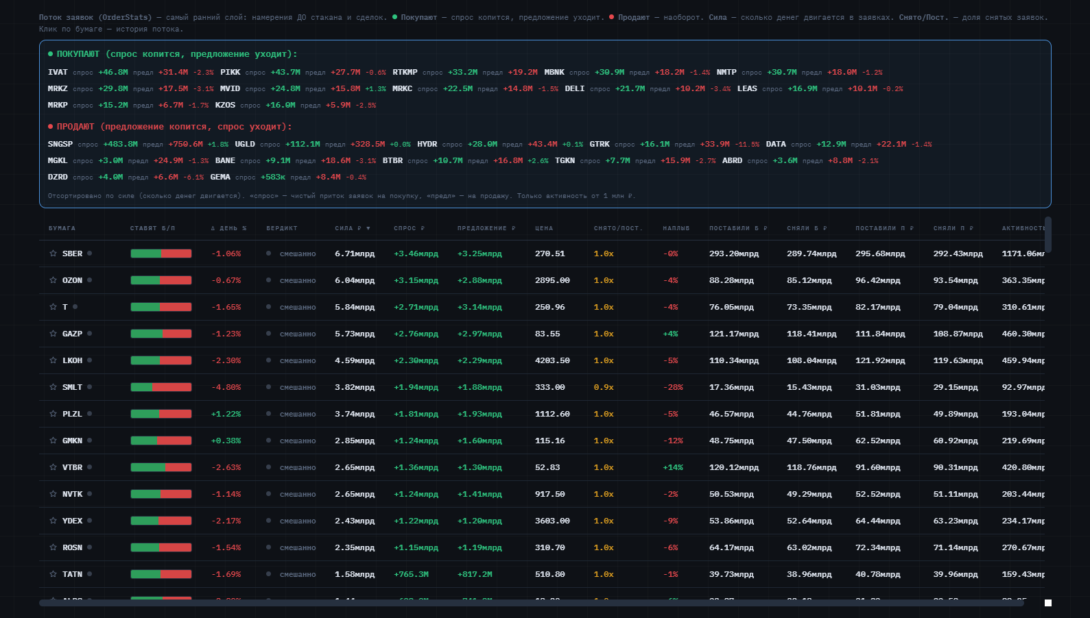
Task: Add NVTK to favorites with the star
Action: pyautogui.click(x=53, y=494)
